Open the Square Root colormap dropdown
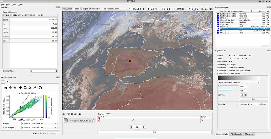This screenshot has height=139, width=271. tap(239, 82)
